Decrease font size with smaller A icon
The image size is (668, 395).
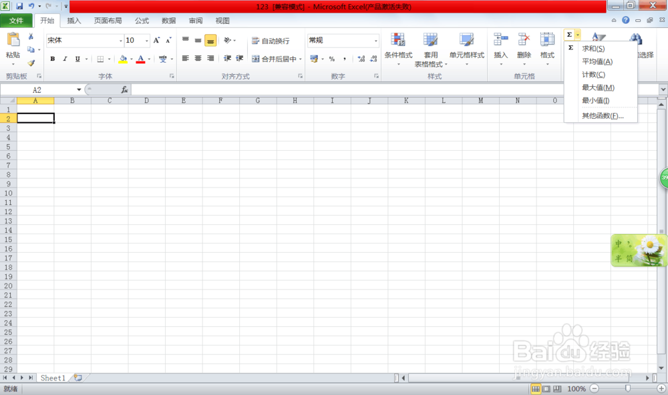[x=169, y=41]
